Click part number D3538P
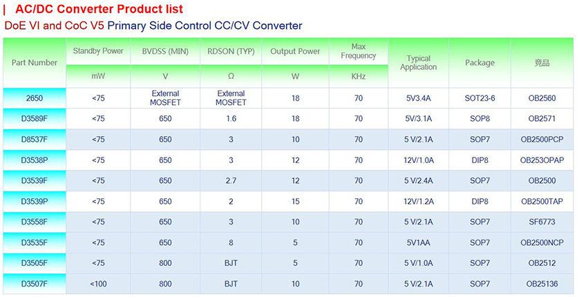The height and width of the screenshot is (297, 577). (34, 160)
